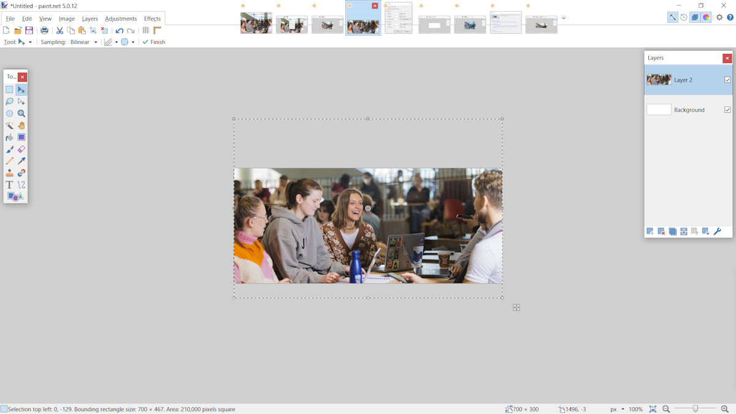Open the antialiasing mode dropdown
Viewport: 736px width, 414px height.
click(x=111, y=42)
